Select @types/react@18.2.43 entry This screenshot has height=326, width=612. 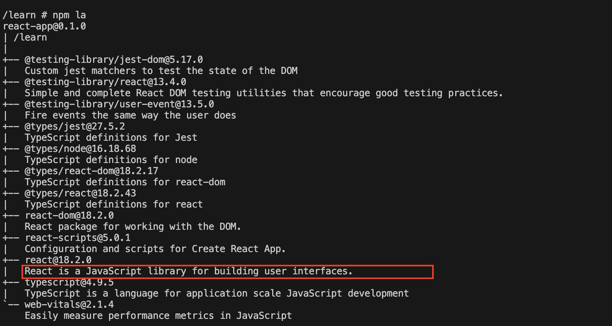click(80, 193)
